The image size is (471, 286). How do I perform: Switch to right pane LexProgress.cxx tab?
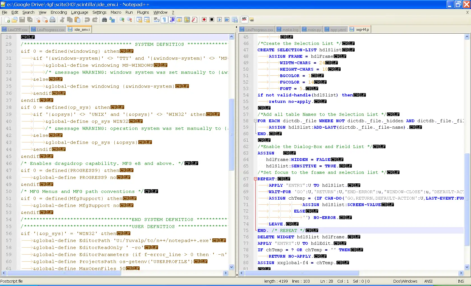[x=257, y=29]
